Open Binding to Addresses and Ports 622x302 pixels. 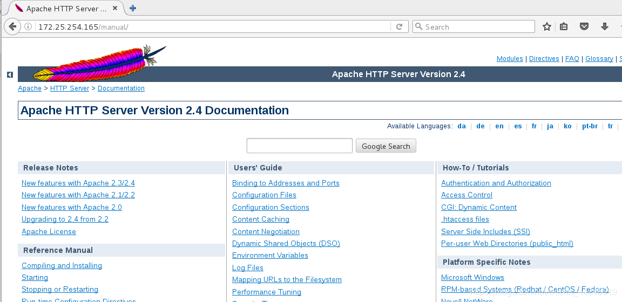point(286,183)
